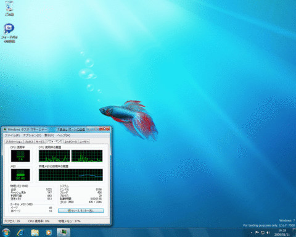Select the feedback shortcut desktop icon
The width and height of the screenshot is (296, 237).
9,33
